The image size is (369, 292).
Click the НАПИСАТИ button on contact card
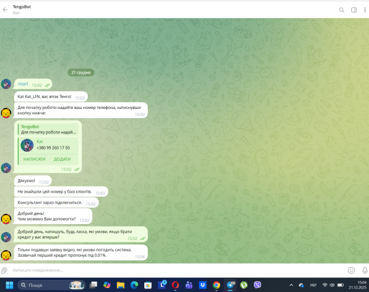coord(34,159)
